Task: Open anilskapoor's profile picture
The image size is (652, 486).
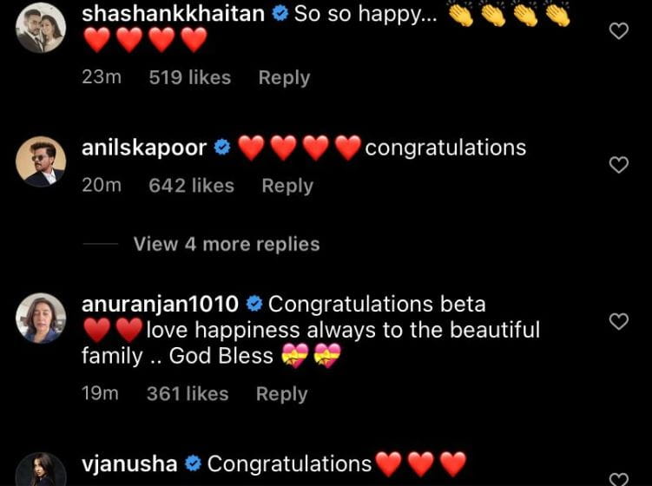Action: pos(41,161)
